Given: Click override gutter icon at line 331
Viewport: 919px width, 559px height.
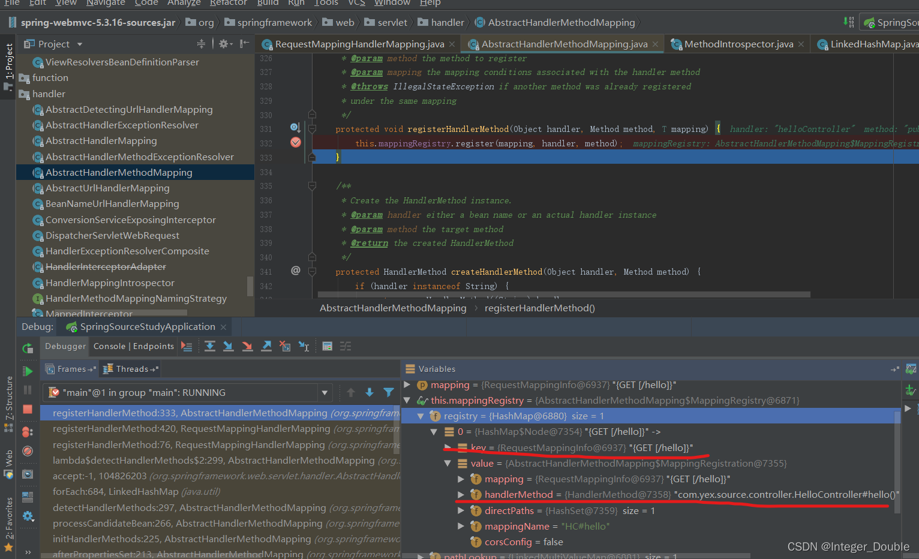Looking at the screenshot, I should 295,128.
